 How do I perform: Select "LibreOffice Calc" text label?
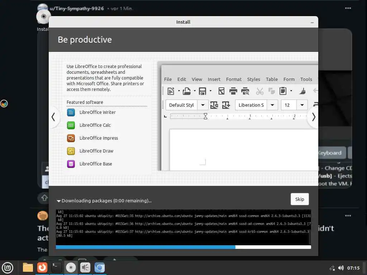[x=95, y=125]
